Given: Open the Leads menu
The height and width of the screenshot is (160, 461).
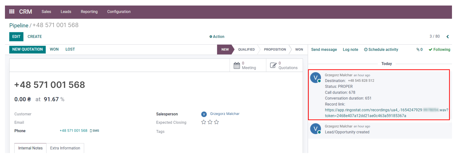Looking at the screenshot, I should click(x=66, y=12).
